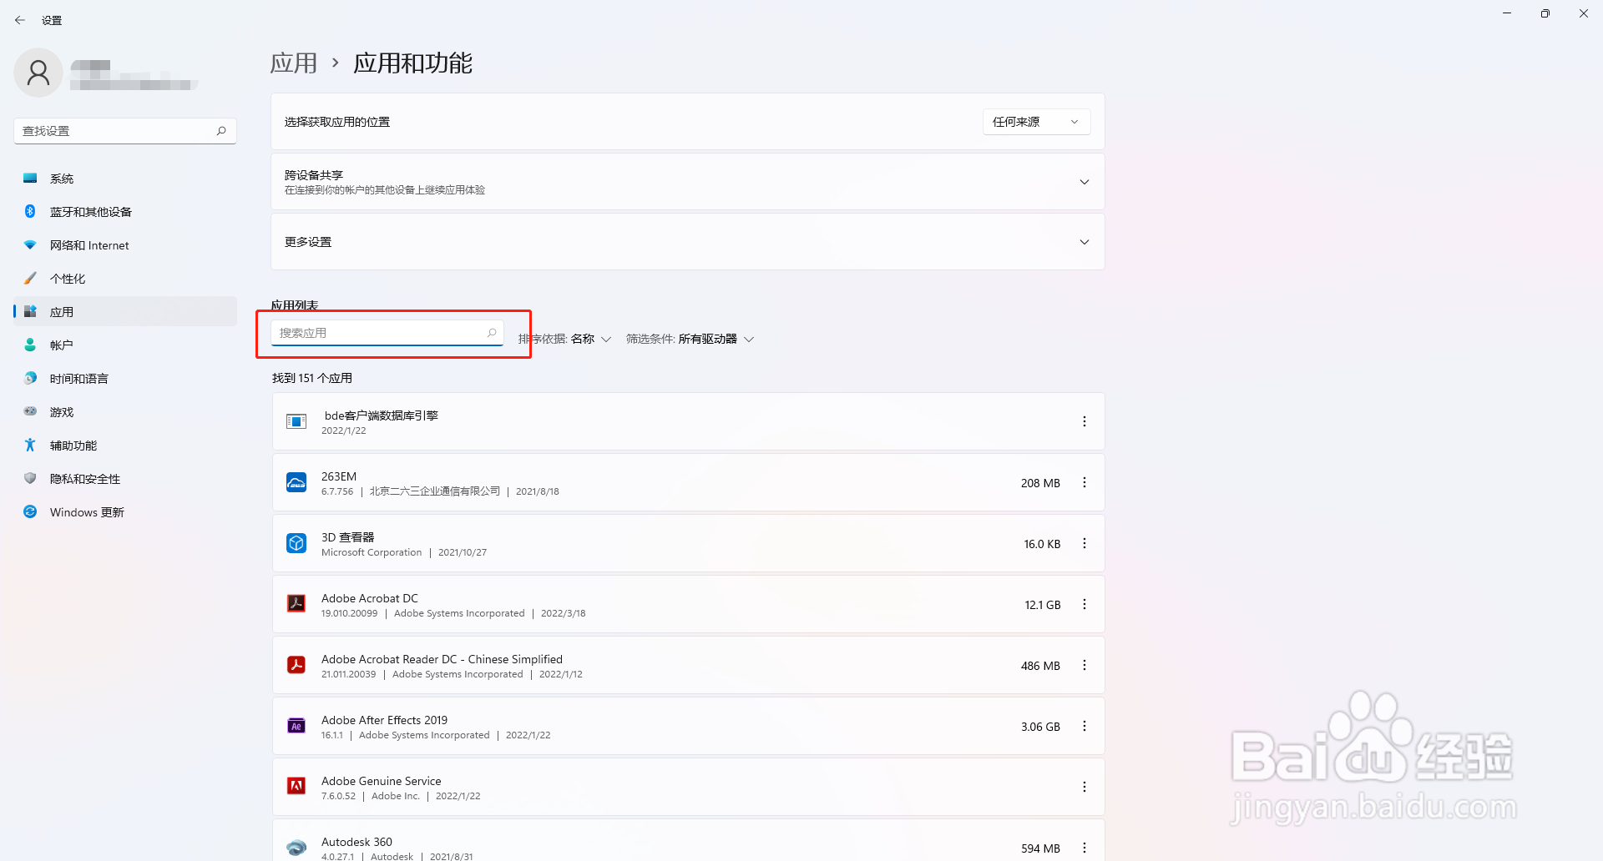This screenshot has width=1603, height=861.
Task: Open 个性化 settings
Action: click(x=125, y=279)
